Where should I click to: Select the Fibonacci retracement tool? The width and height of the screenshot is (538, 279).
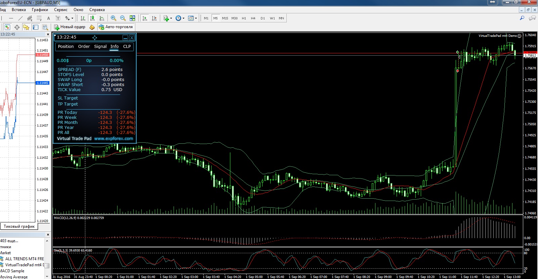point(39,18)
